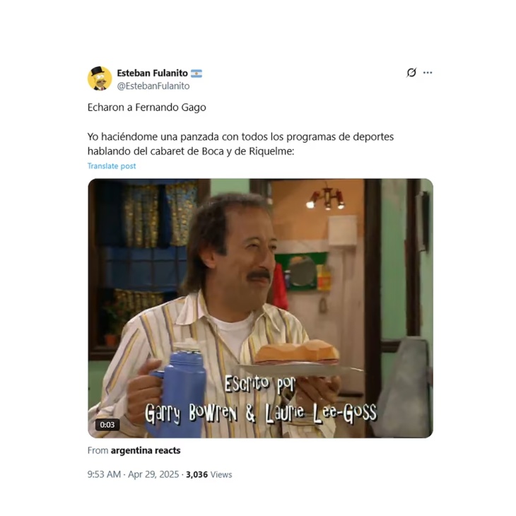The image size is (516, 516).
Task: Play the embedded video thumbnail
Action: pyautogui.click(x=260, y=308)
